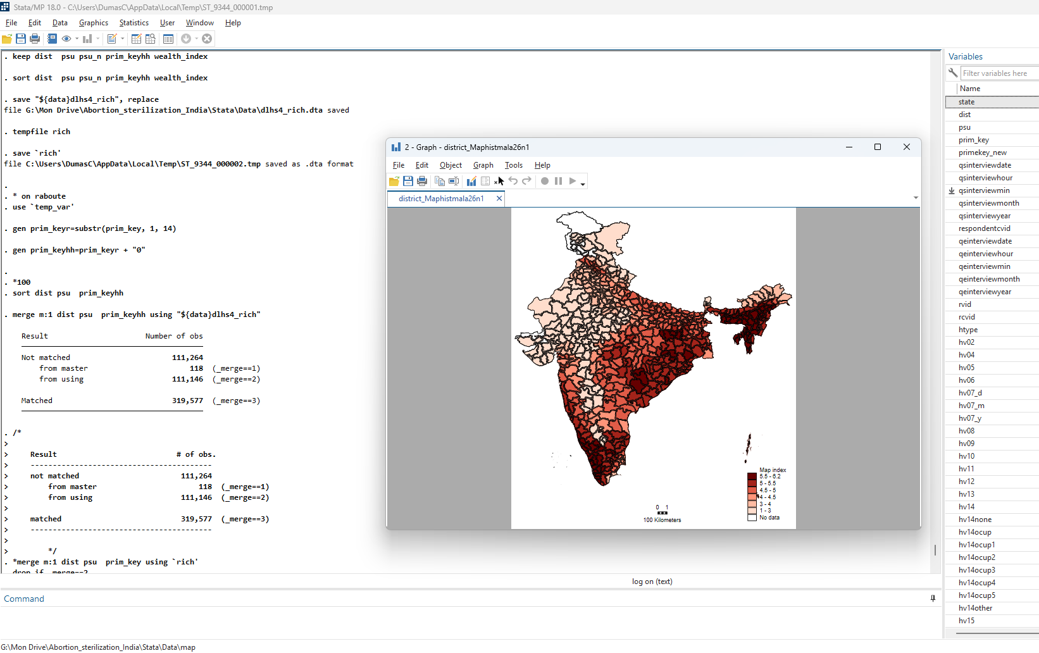Click the darkest legend swatch for 5.5 - 6.2
Viewport: 1039px width, 653px height.
click(x=752, y=476)
